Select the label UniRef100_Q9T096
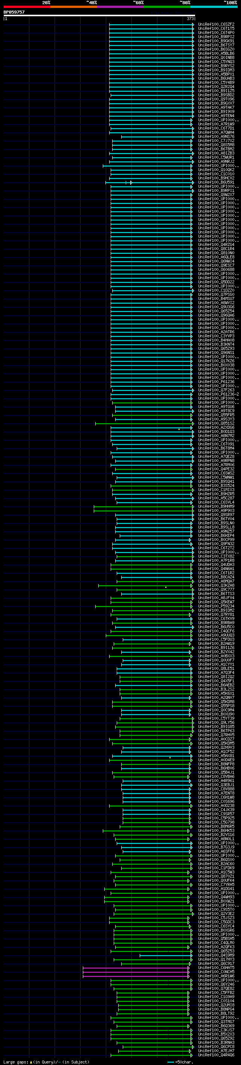Viewport: 241px width, 1065px height. coord(216,99)
